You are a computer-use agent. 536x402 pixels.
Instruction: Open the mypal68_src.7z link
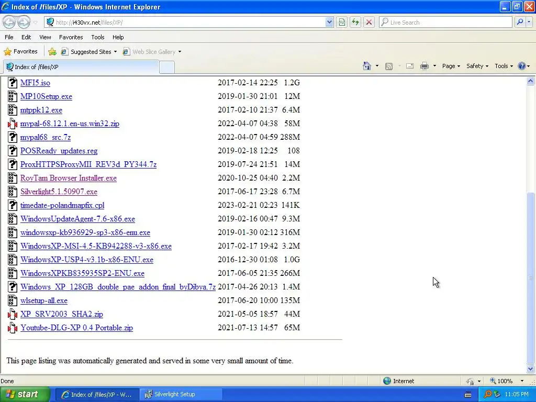tap(46, 137)
